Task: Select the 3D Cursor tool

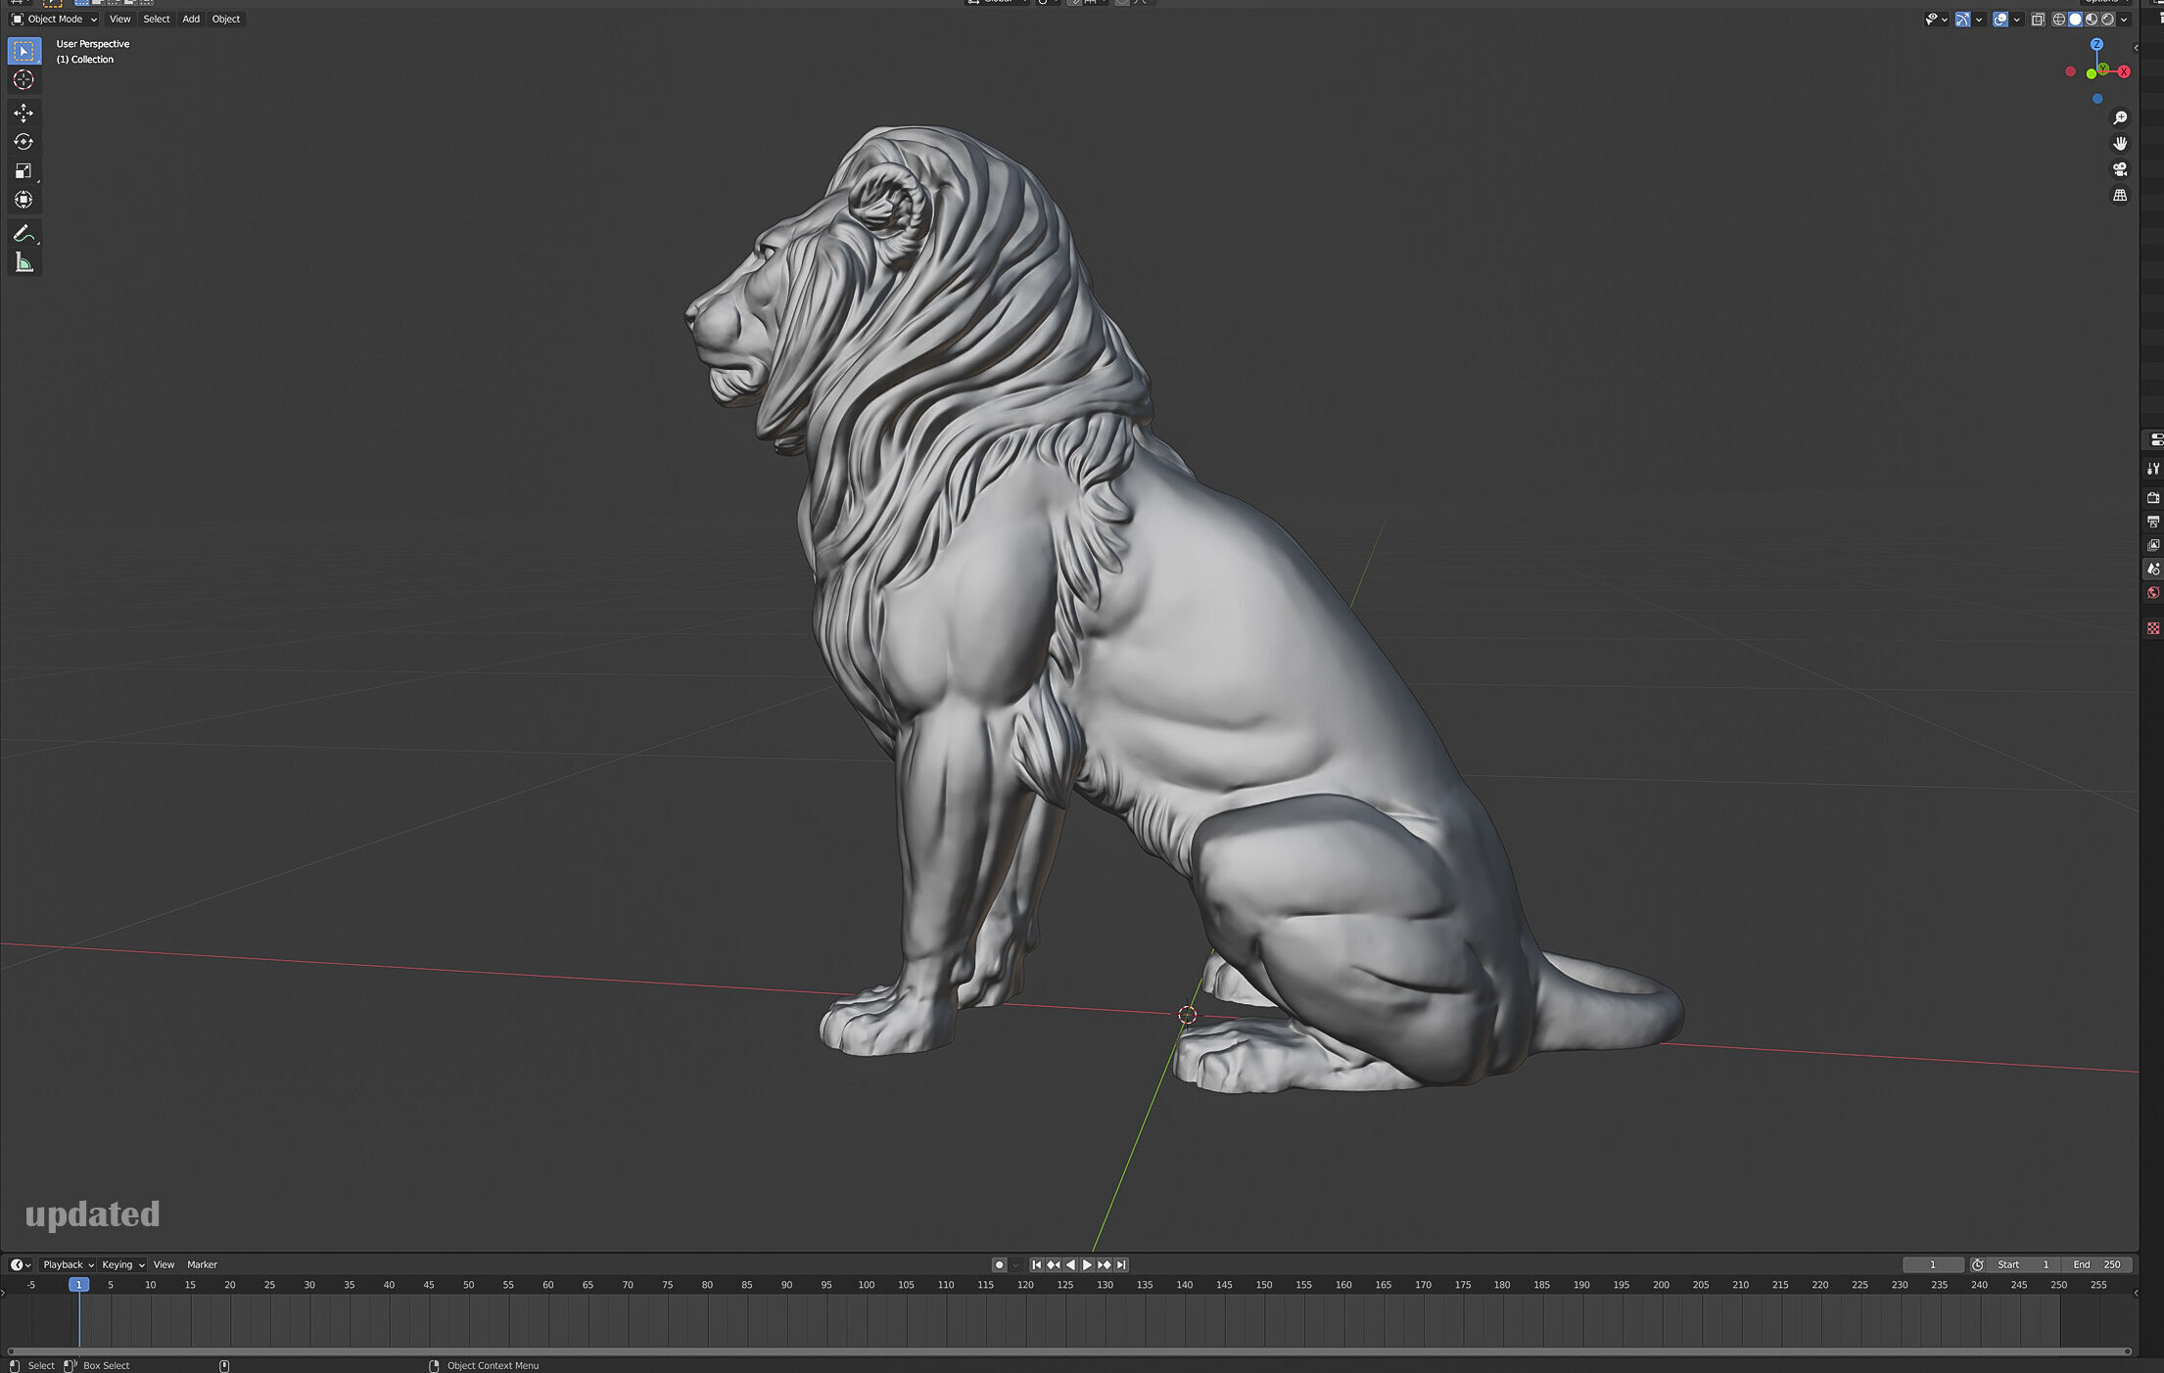Action: pos(24,80)
